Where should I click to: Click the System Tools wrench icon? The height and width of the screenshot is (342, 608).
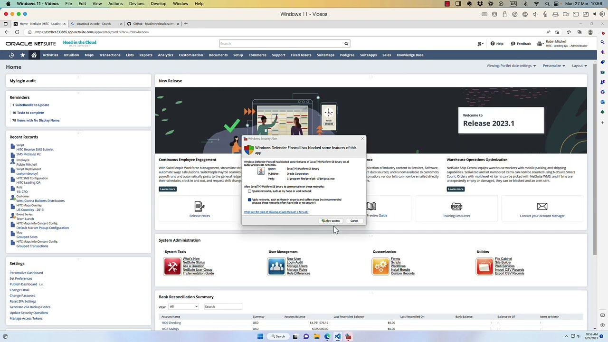click(x=172, y=266)
